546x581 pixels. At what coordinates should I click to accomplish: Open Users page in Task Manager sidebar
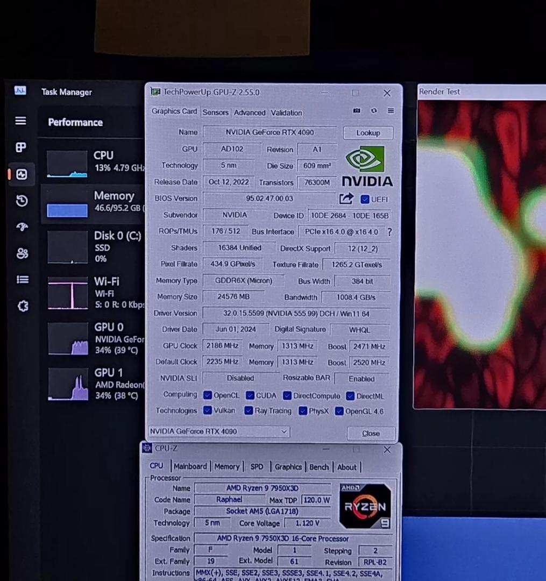coord(23,253)
